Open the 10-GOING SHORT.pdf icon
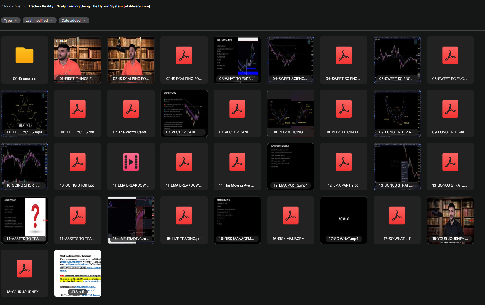This screenshot has width=485, height=305. point(78,162)
